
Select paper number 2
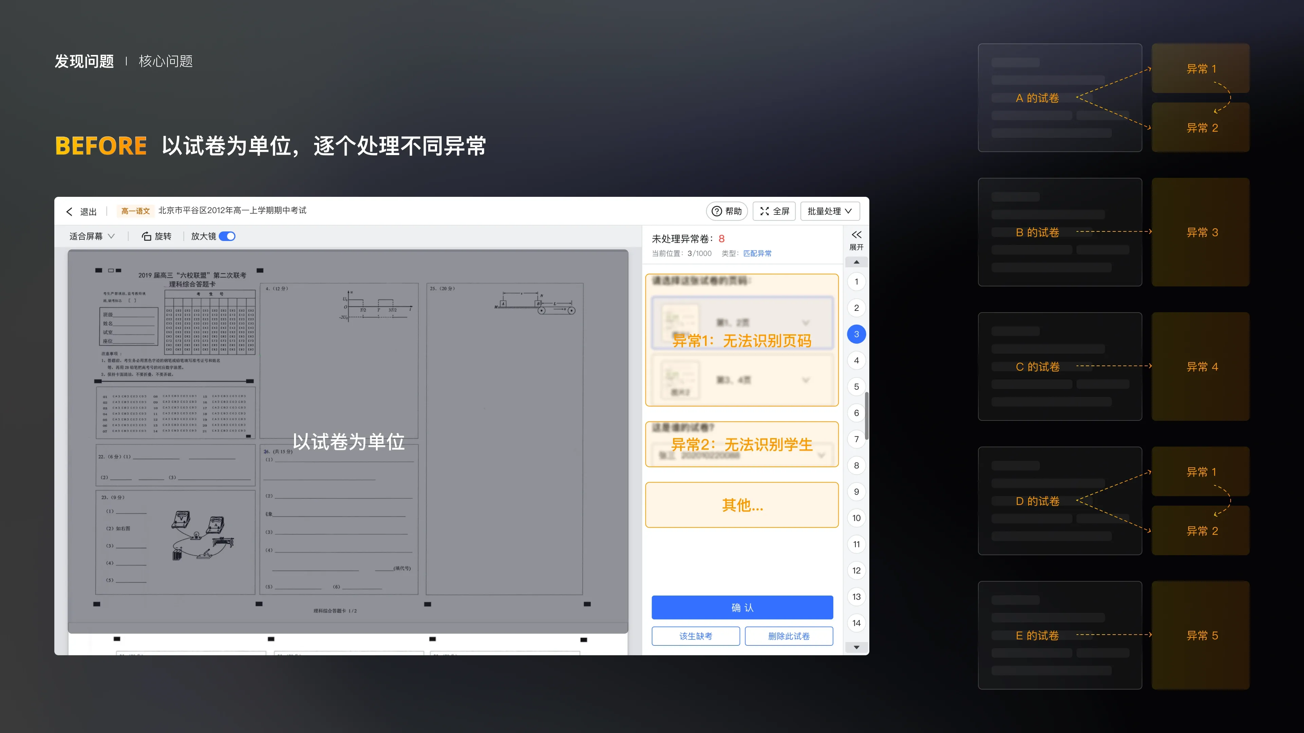point(856,308)
